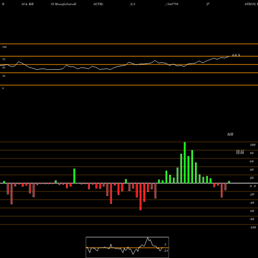This screenshot has width=258, height=258.
Task: Click the last green bar in MR histogram
Action: coord(229,182)
